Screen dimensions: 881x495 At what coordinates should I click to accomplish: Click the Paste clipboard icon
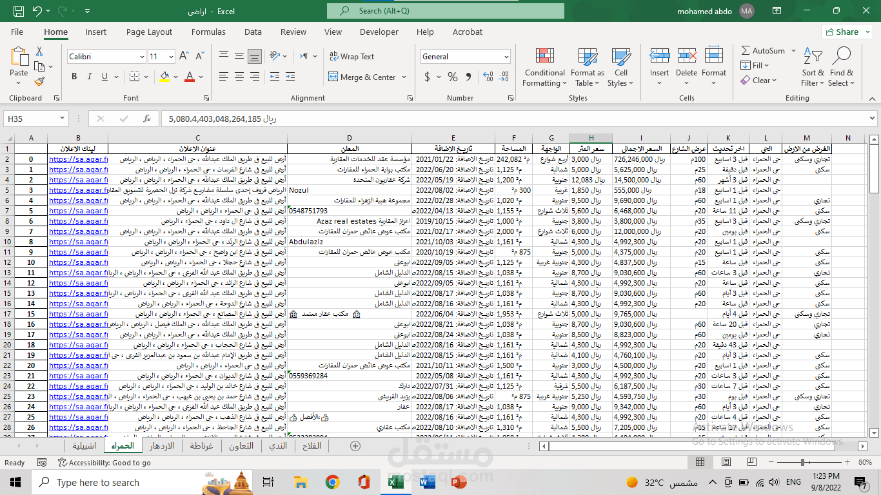click(x=19, y=56)
